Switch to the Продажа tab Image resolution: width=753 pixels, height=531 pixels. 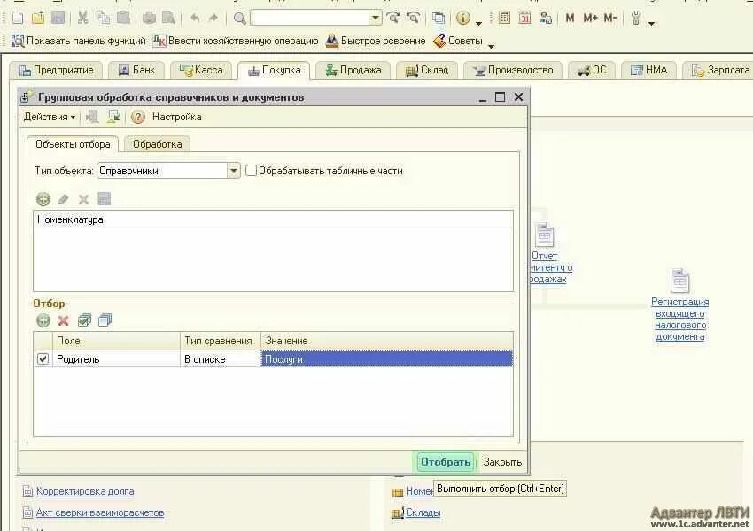pyautogui.click(x=353, y=70)
